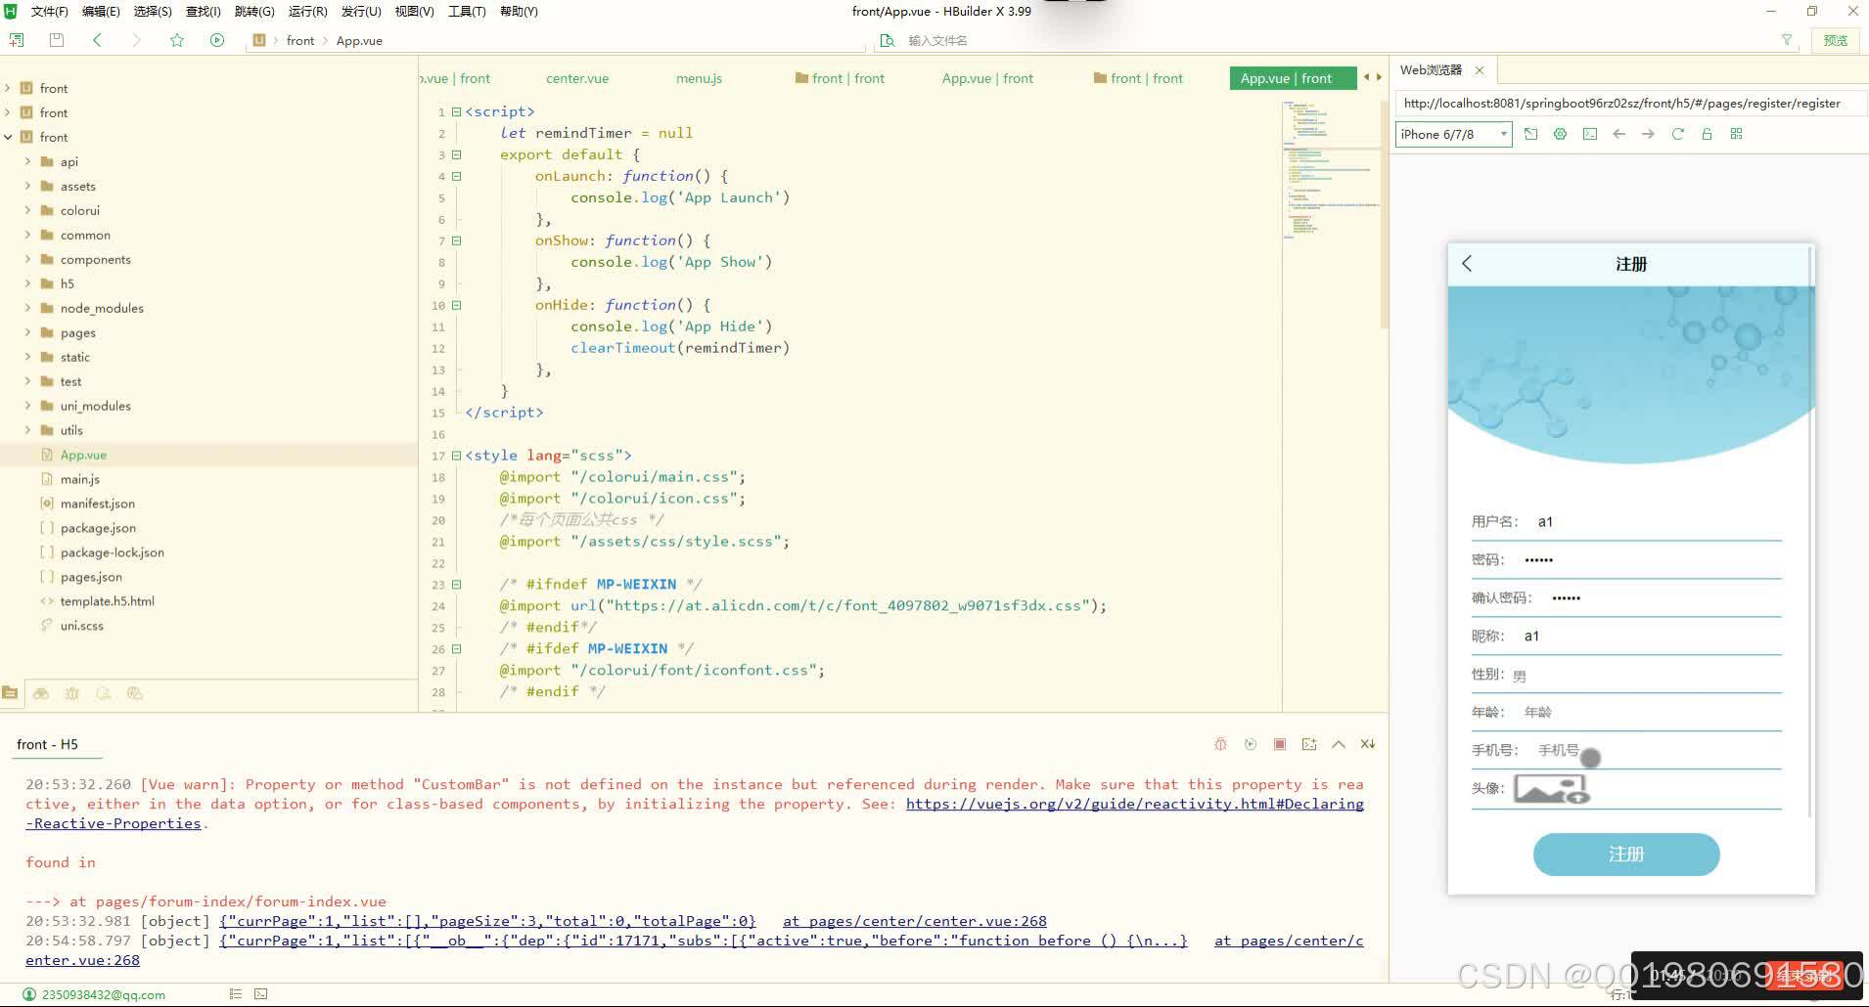Open uni.scss file
The height and width of the screenshot is (1007, 1869).
pos(81,626)
